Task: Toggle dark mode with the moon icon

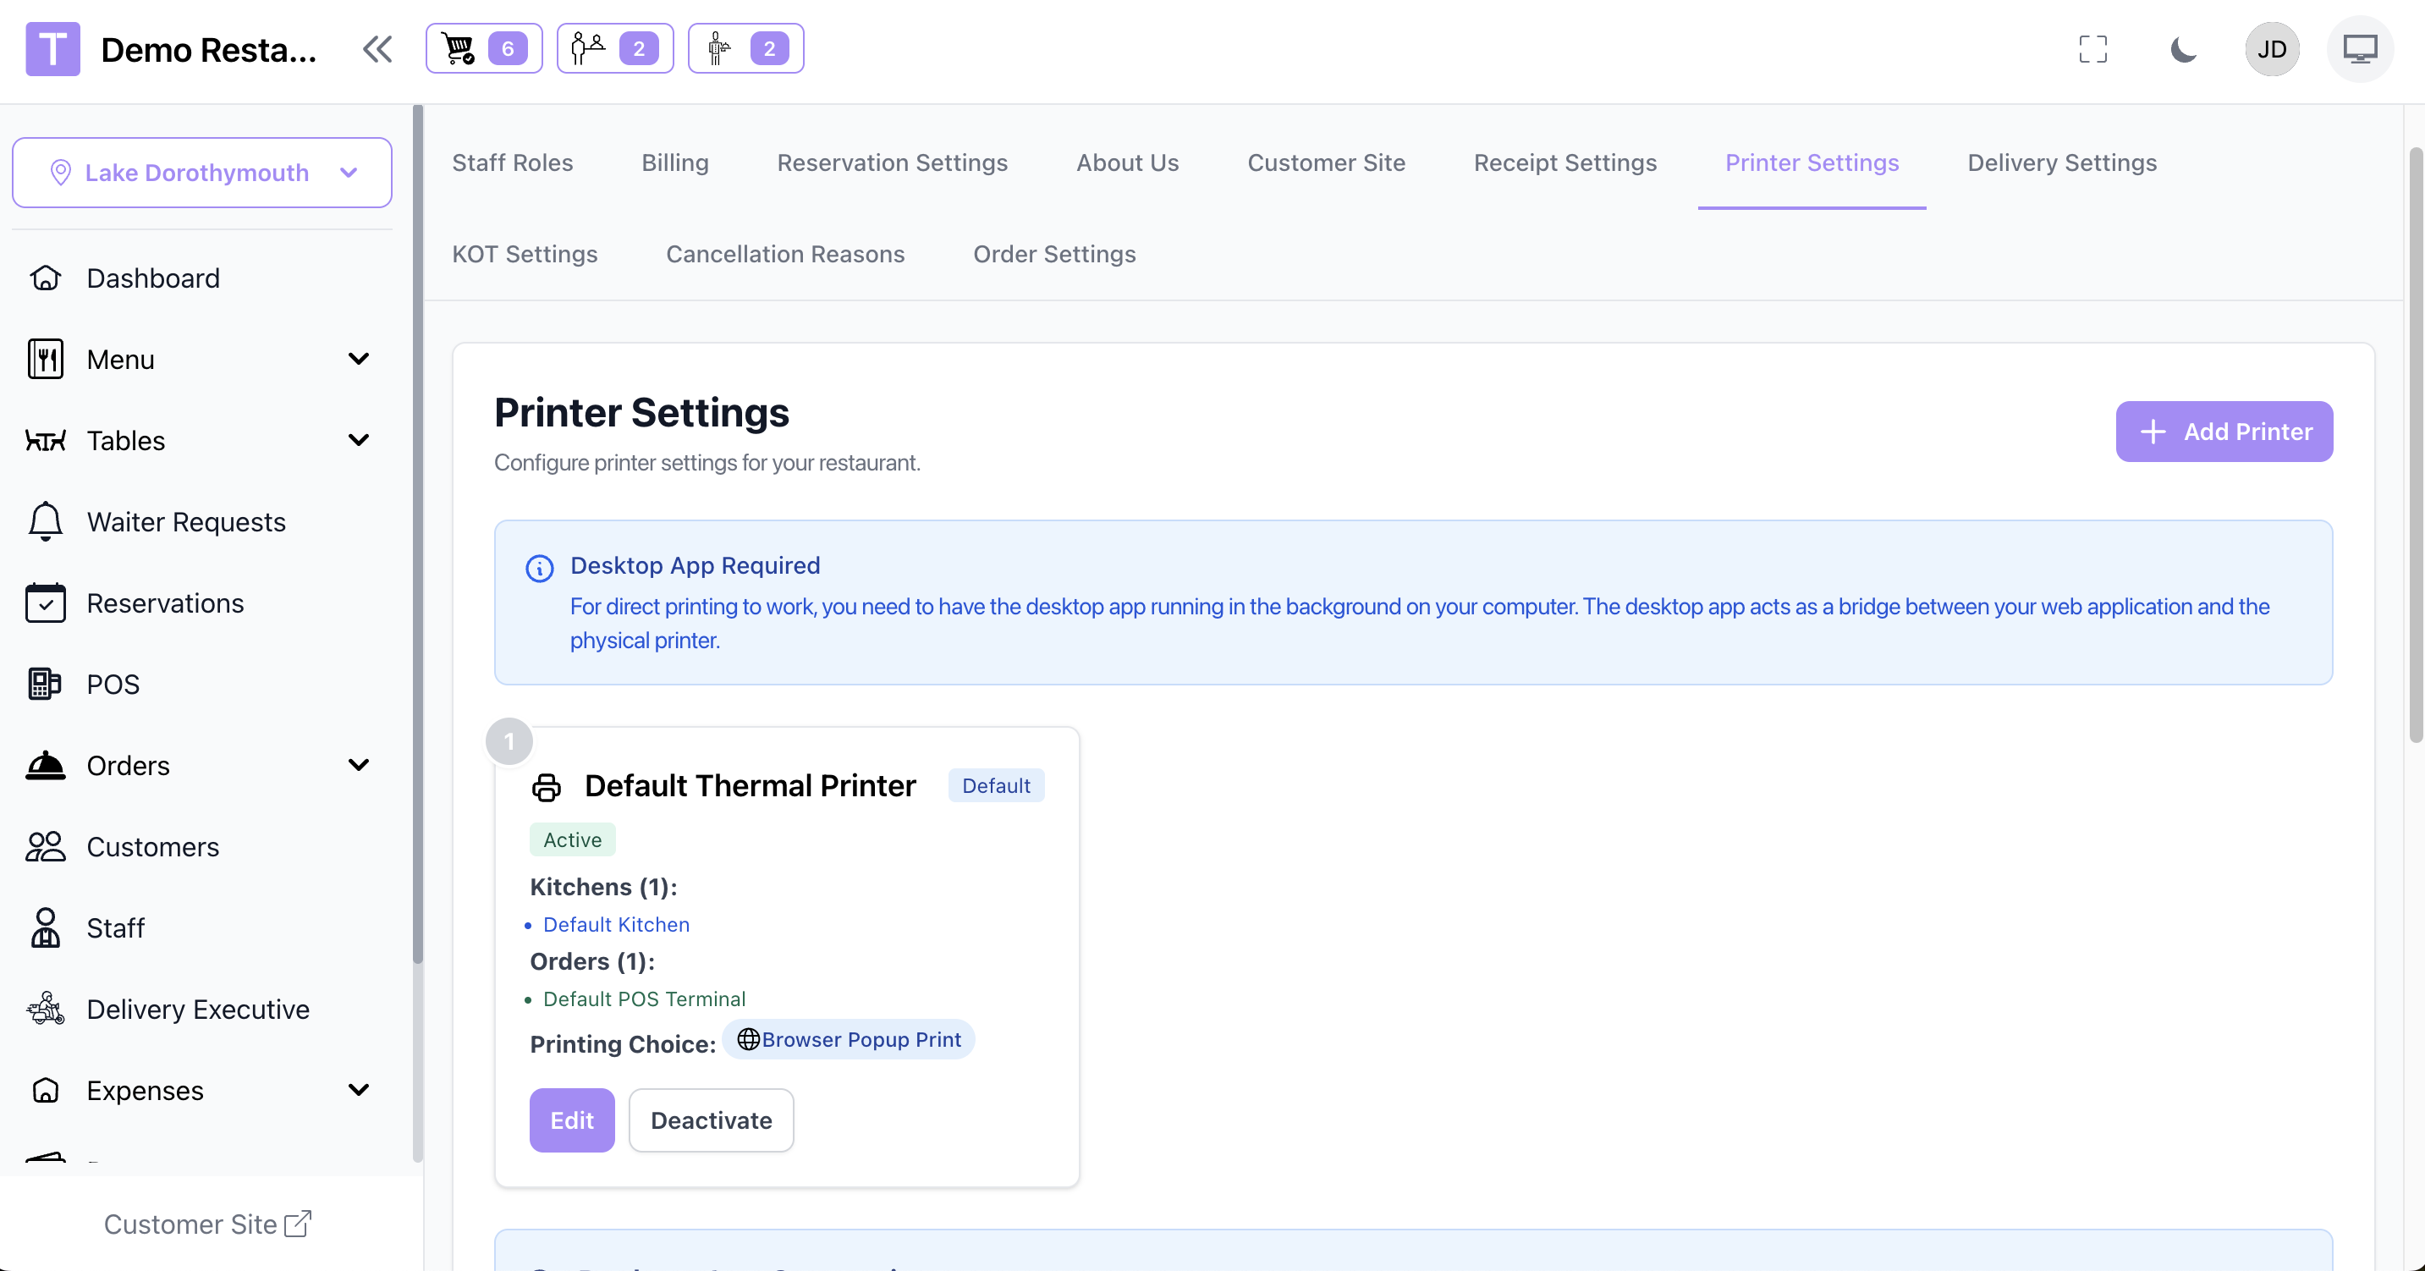Action: pos(2183,49)
